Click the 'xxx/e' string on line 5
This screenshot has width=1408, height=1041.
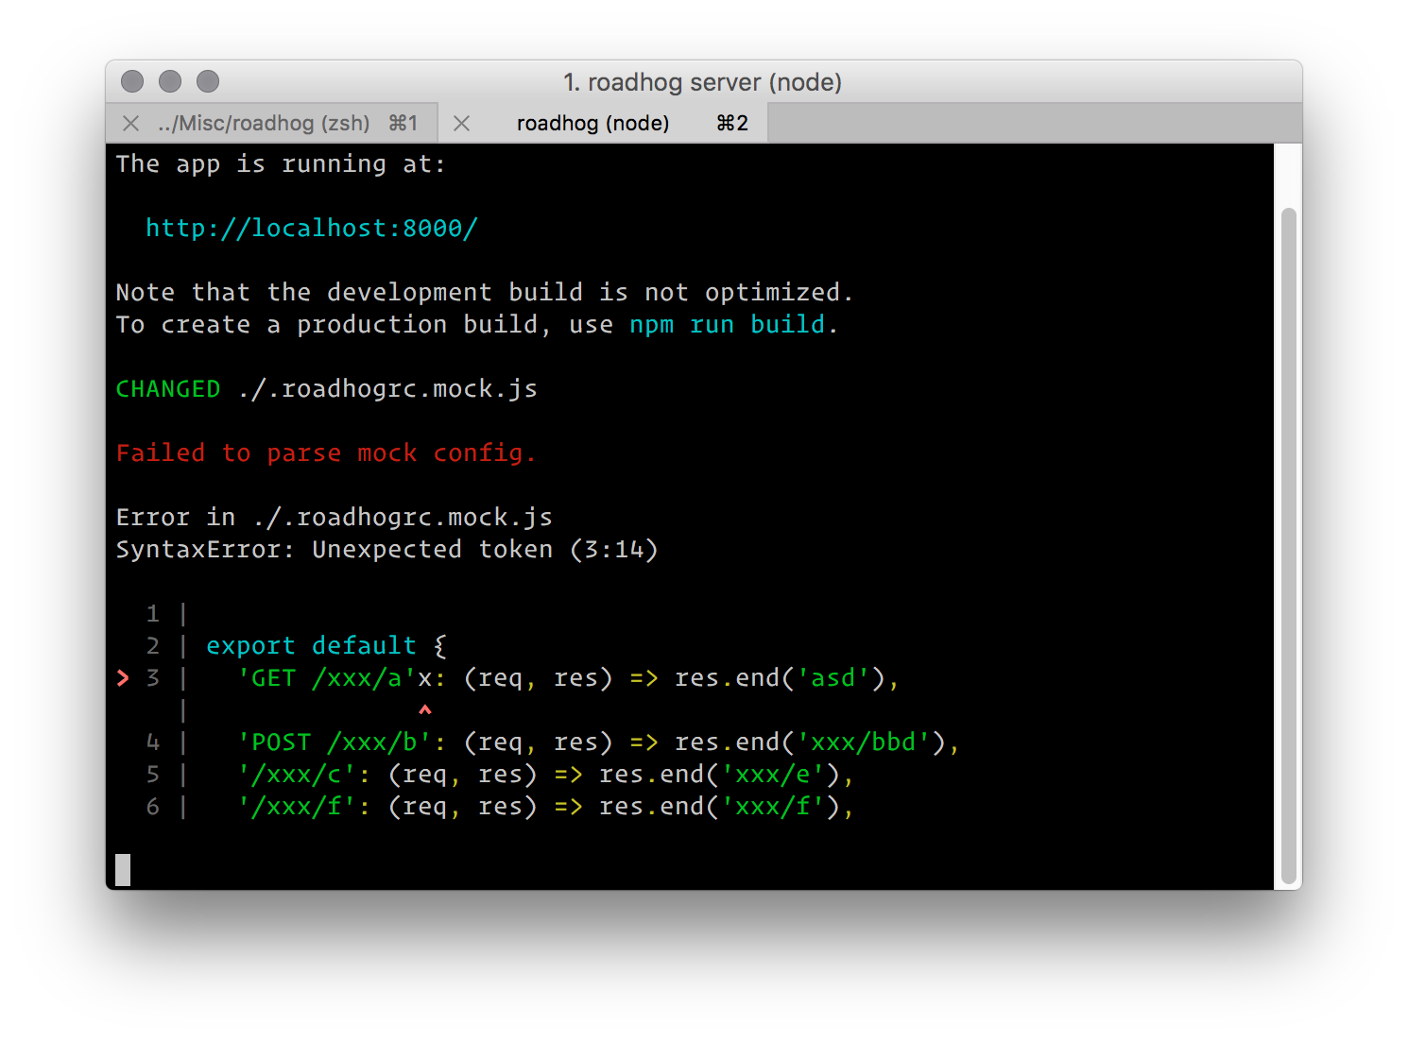(773, 774)
